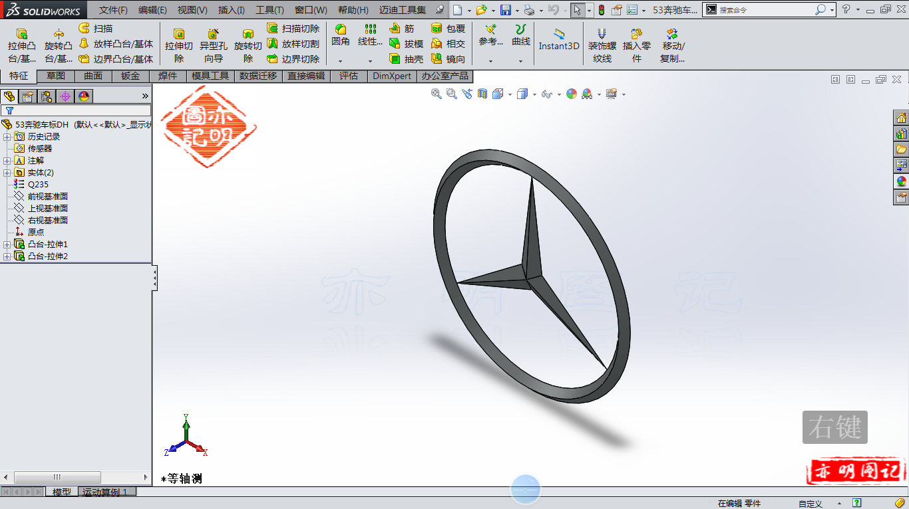Click the 抽壳 shell tool
The width and height of the screenshot is (909, 509).
click(x=406, y=59)
